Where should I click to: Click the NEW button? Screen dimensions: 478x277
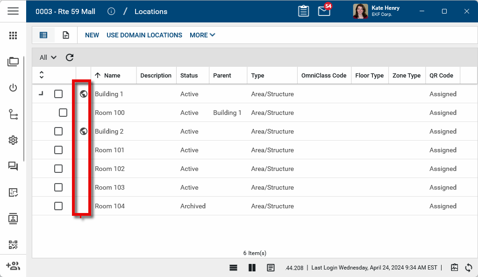[x=92, y=35]
